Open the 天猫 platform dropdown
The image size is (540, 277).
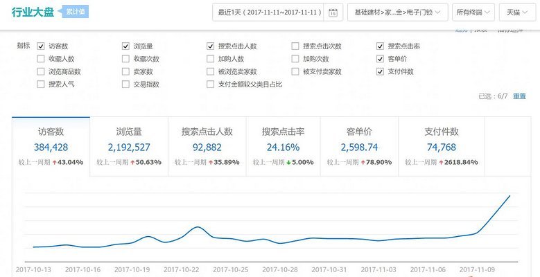(x=517, y=12)
